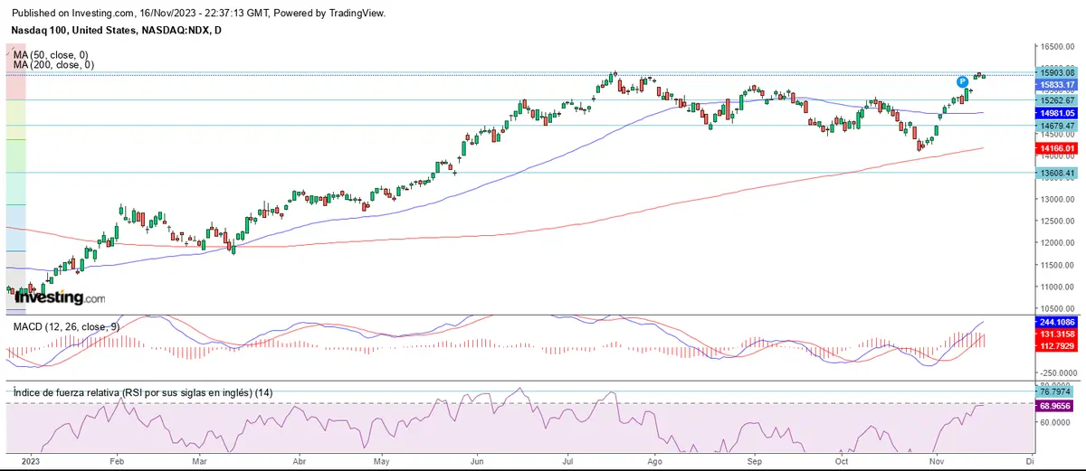The image size is (1086, 471).
Task: Select the MA (200, close, 0) legend
Action: [x=53, y=65]
